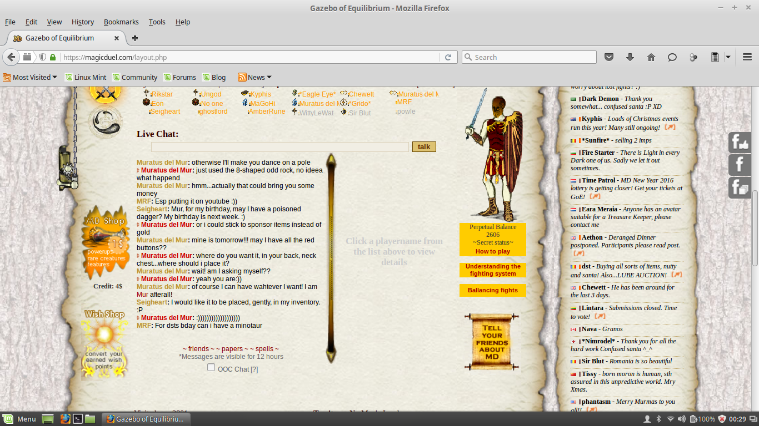Click player name *Eagle Eye* in list
Image resolution: width=759 pixels, height=426 pixels.
(318, 94)
